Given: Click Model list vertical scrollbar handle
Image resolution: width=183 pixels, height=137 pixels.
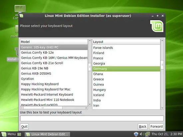Looking at the screenshot, I should tap(90, 67).
